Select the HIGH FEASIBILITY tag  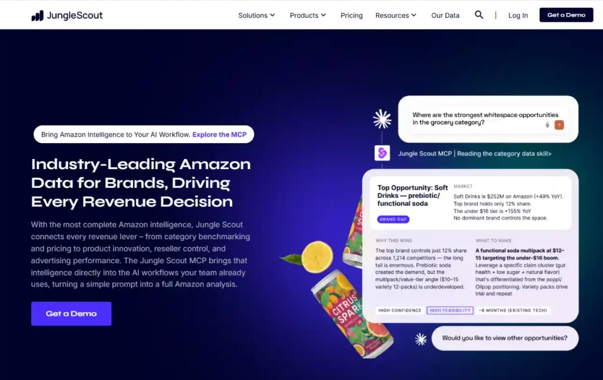pos(450,310)
